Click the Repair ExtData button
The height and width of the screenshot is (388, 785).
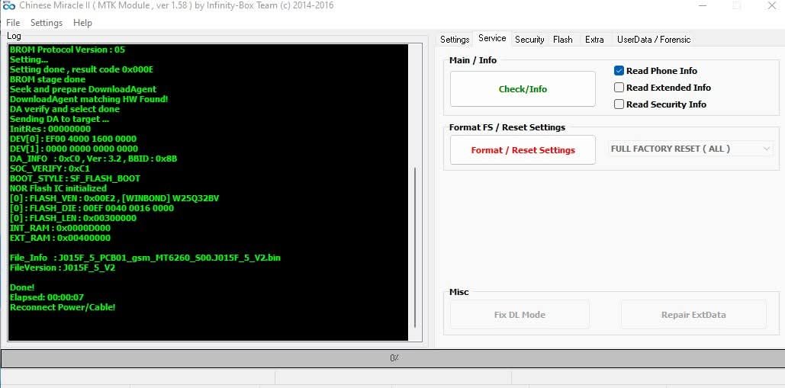coord(693,315)
